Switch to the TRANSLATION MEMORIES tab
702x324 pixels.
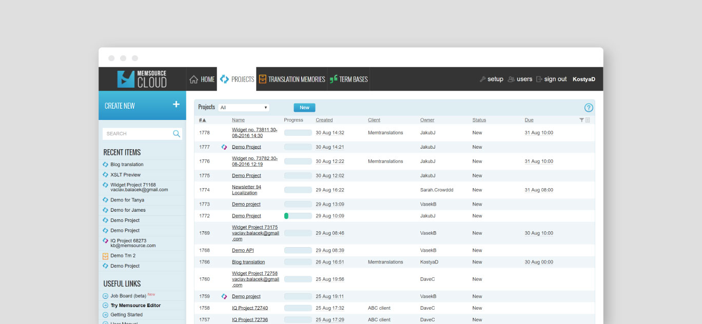(291, 79)
